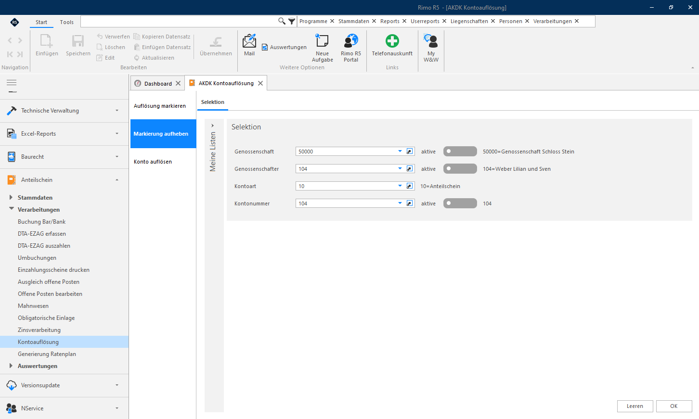Close the Dashboard tab
This screenshot has width=699, height=419.
coord(178,83)
